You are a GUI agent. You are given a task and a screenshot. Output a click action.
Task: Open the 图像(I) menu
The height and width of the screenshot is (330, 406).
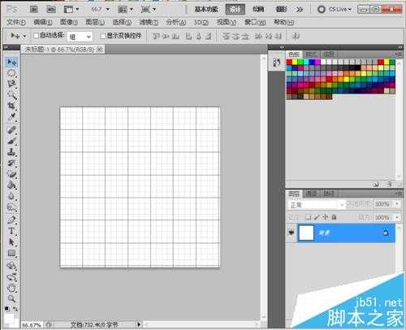click(x=69, y=22)
